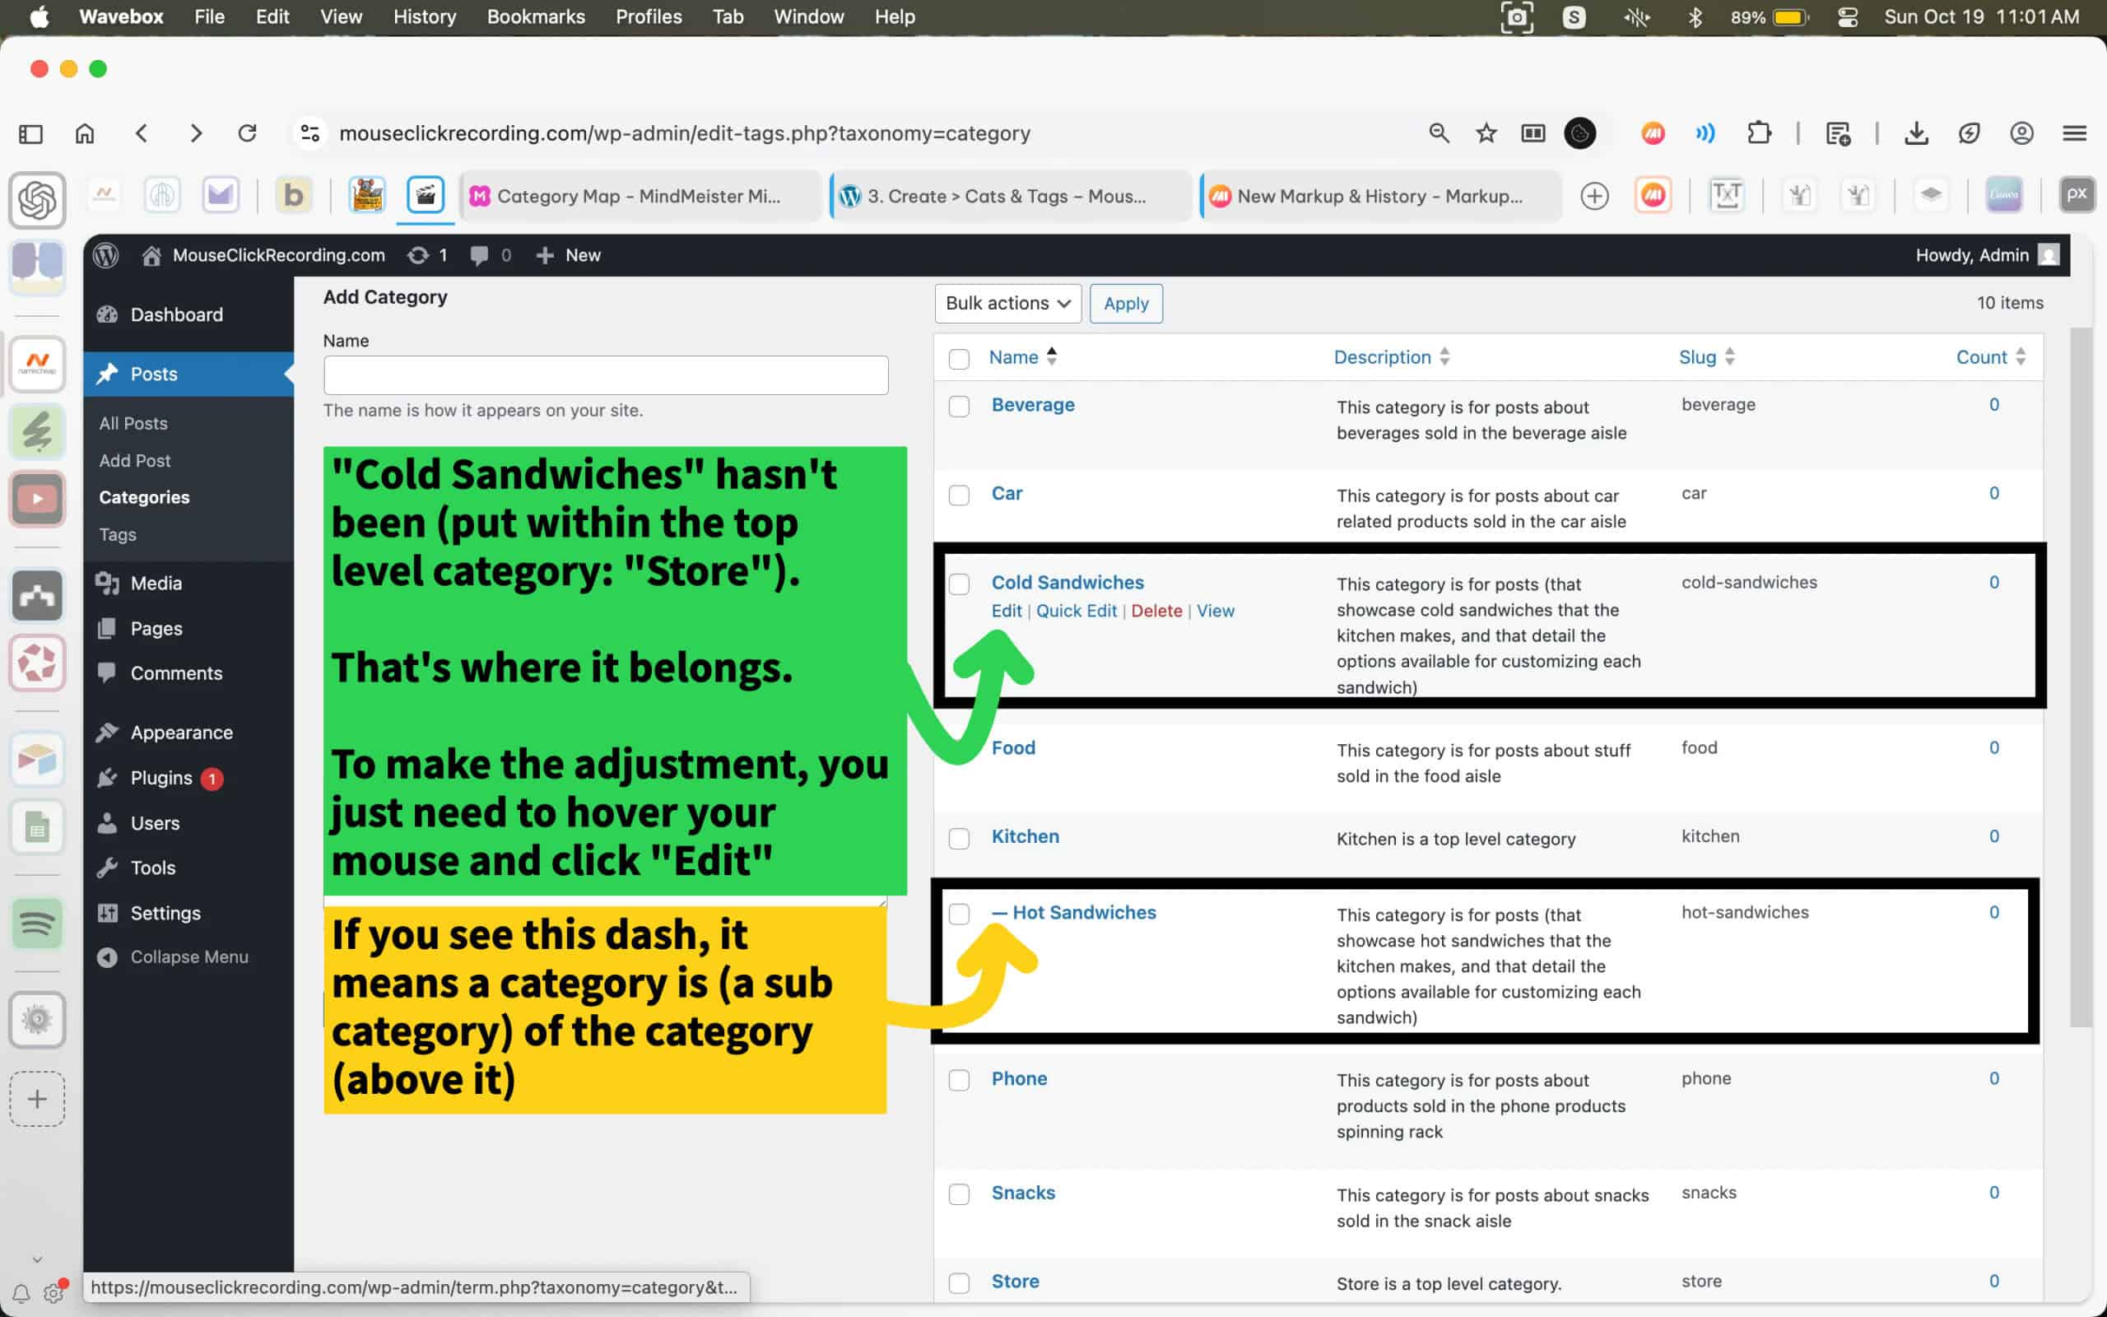
Task: Click the home icon in browser toolbar
Action: [x=85, y=133]
